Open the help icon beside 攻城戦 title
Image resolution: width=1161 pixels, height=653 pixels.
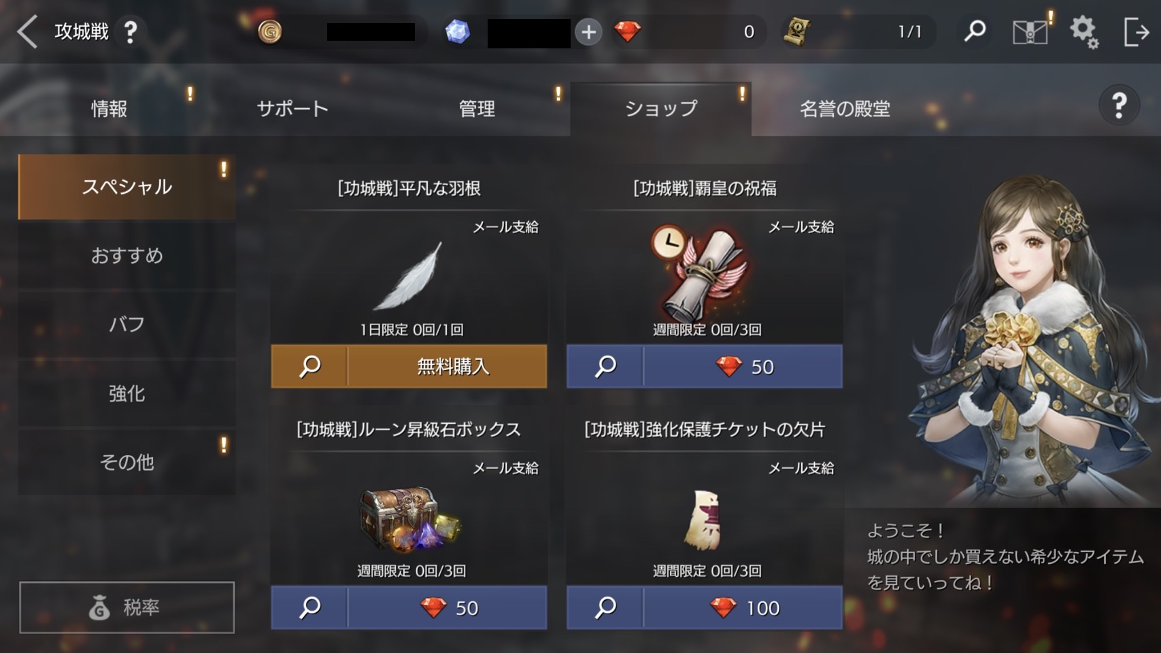pyautogui.click(x=130, y=32)
